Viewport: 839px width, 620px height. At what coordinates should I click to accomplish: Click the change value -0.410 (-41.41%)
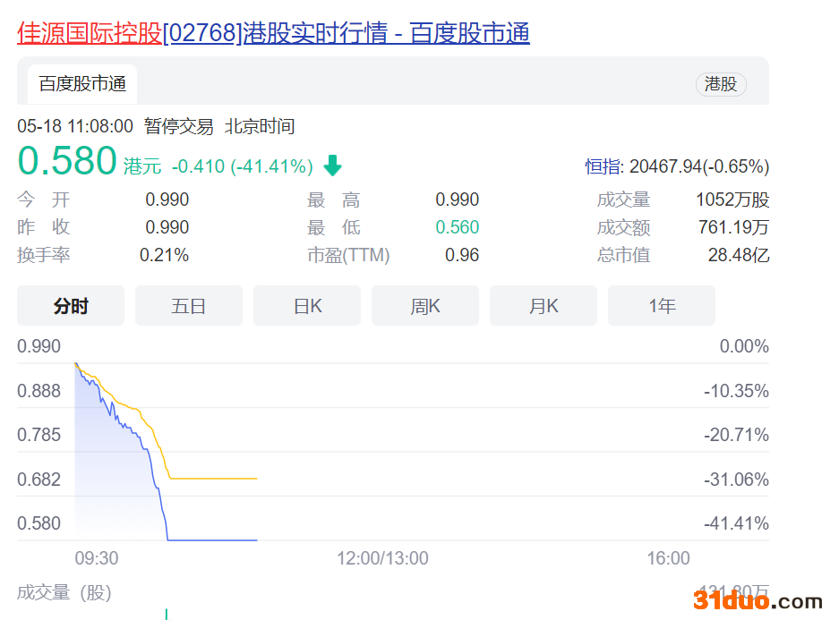243,166
